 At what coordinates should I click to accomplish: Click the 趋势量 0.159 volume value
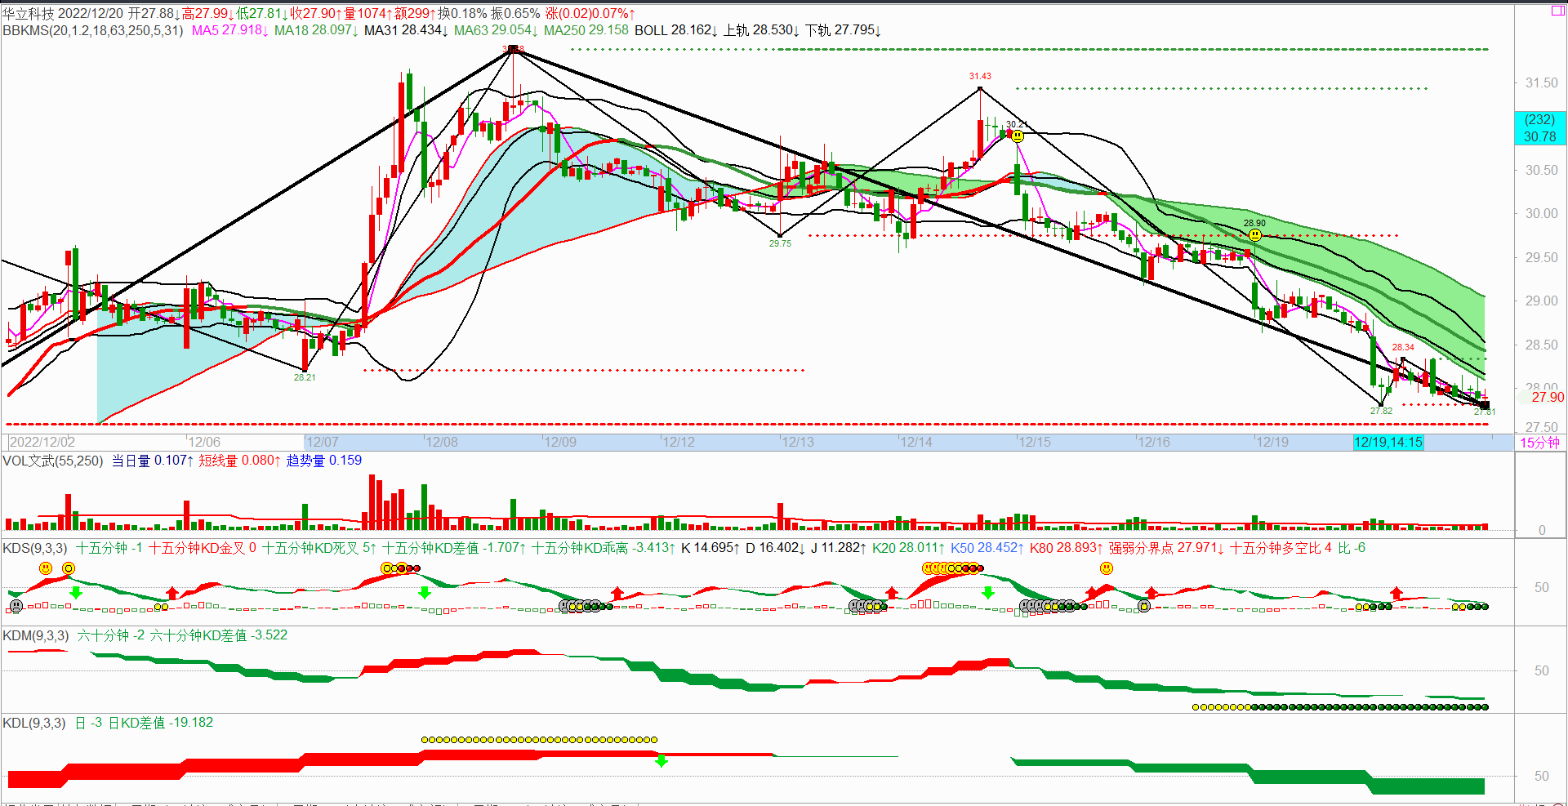pos(323,461)
